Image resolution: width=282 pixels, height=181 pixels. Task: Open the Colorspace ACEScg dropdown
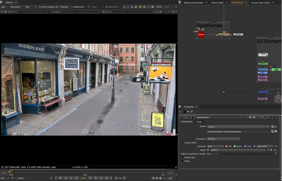pos(223,139)
